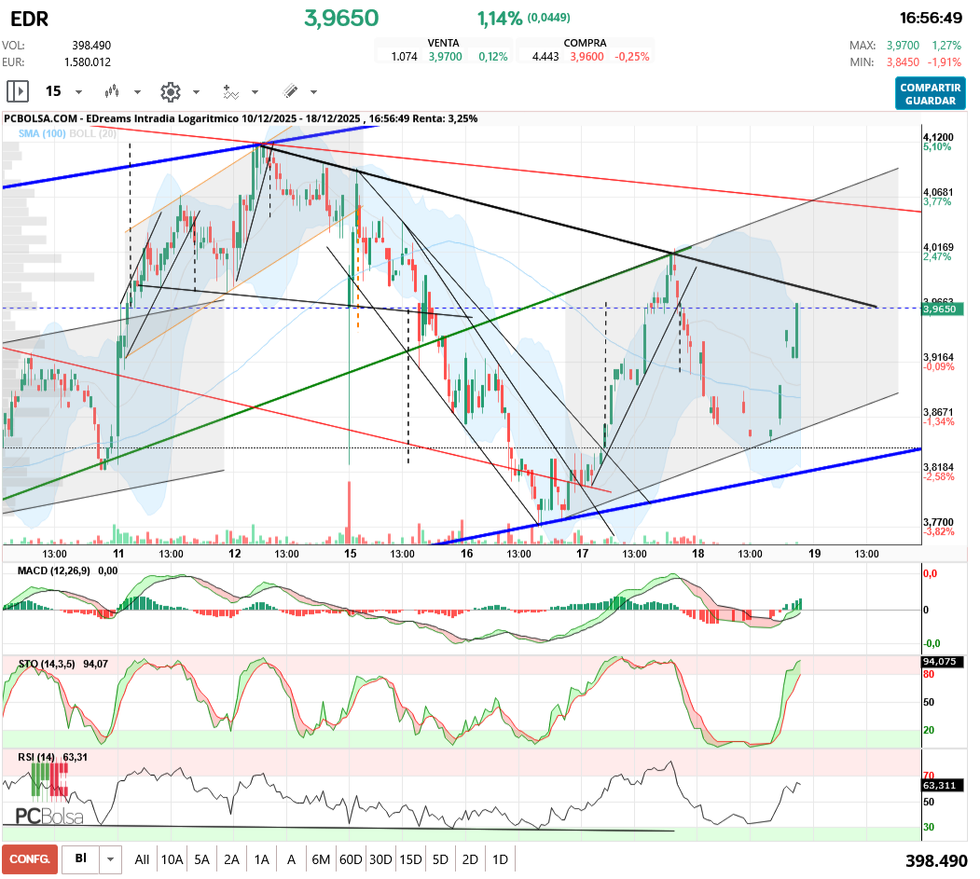Select the drawing tools pencil icon
980x879 pixels.
coord(290,90)
